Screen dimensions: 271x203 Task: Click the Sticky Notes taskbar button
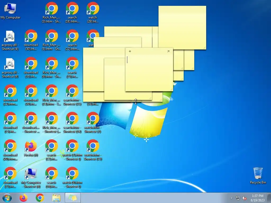click(73, 198)
